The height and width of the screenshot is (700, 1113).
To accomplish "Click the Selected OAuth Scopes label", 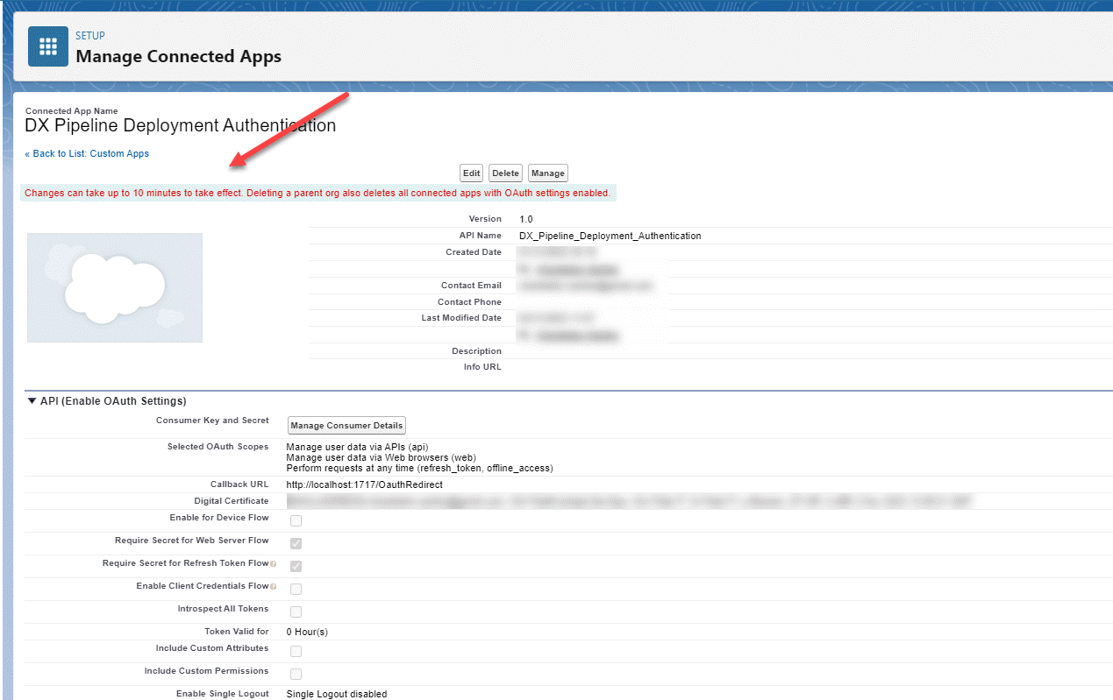I will pyautogui.click(x=218, y=447).
